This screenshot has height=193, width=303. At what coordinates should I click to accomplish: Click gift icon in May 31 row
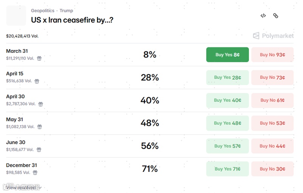tap(39, 127)
